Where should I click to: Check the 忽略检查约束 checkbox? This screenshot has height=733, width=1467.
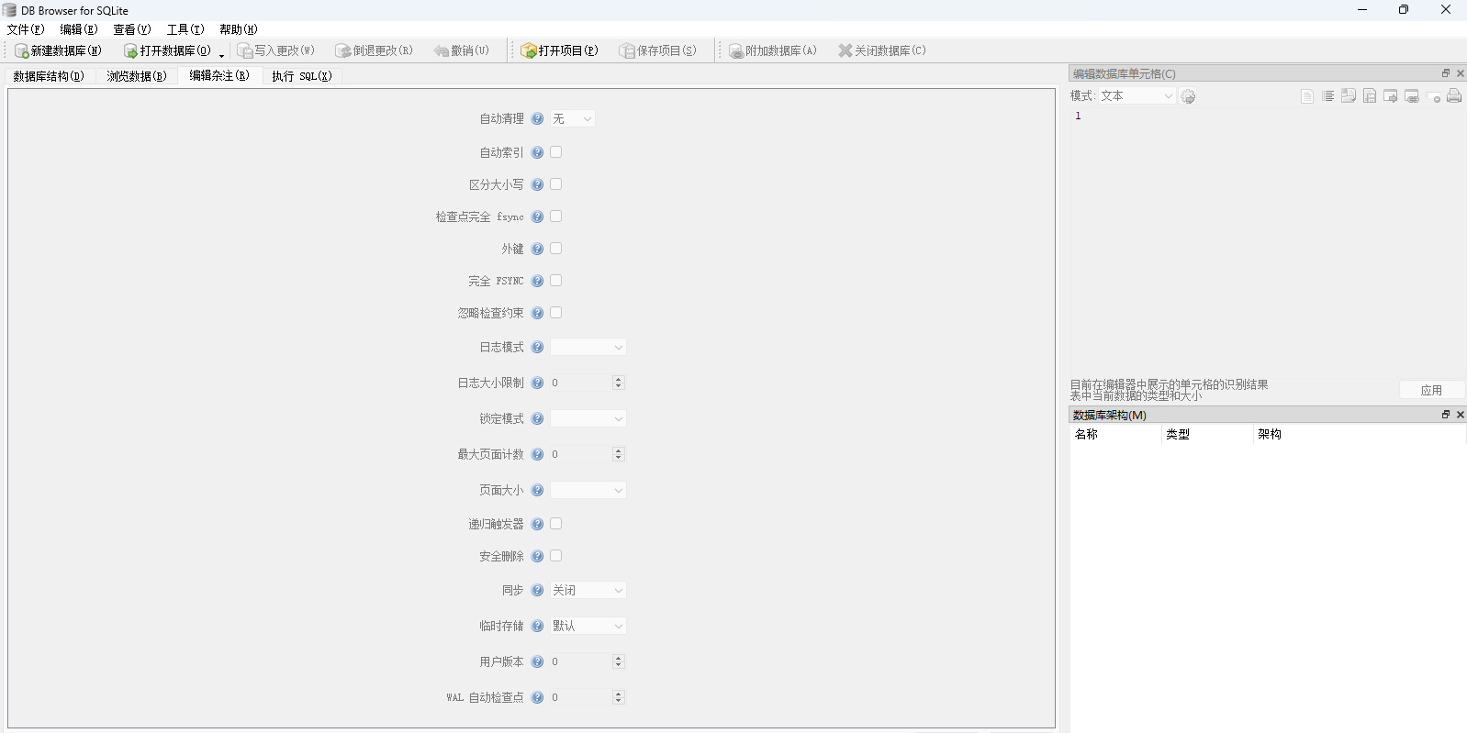[x=555, y=313]
